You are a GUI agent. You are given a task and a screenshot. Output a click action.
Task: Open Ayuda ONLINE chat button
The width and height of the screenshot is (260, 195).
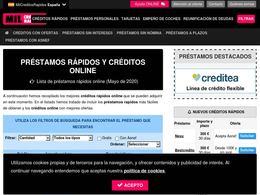150,4
